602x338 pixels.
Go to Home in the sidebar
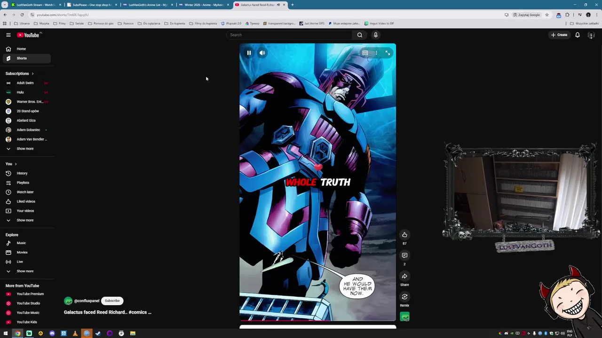click(x=26, y=49)
